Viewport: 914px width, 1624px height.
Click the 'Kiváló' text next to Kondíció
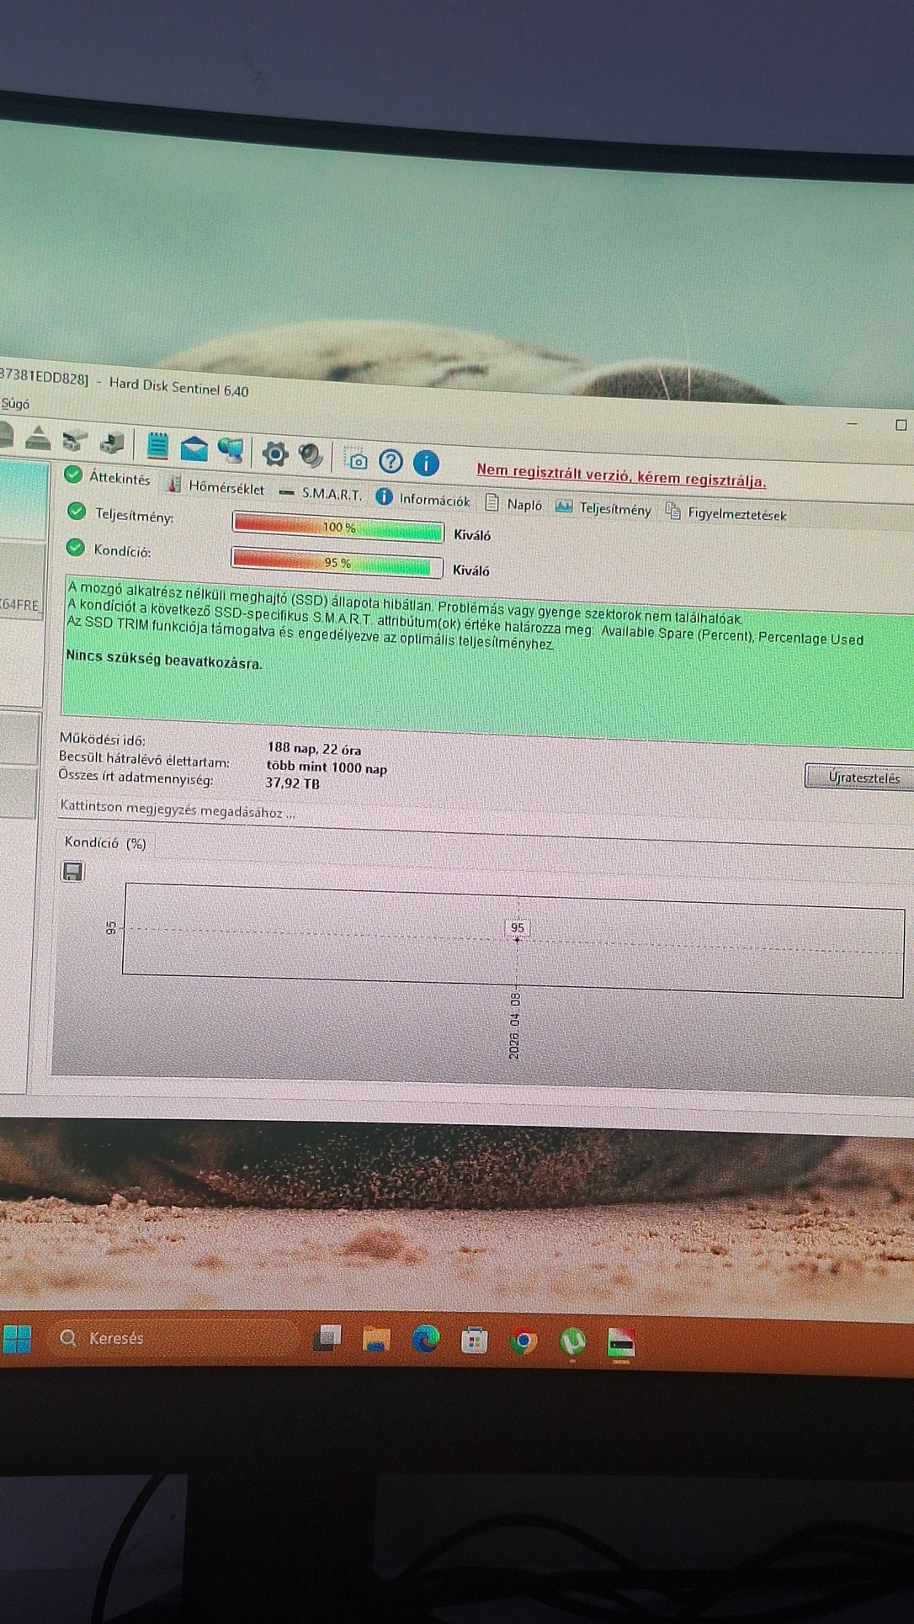click(x=470, y=570)
